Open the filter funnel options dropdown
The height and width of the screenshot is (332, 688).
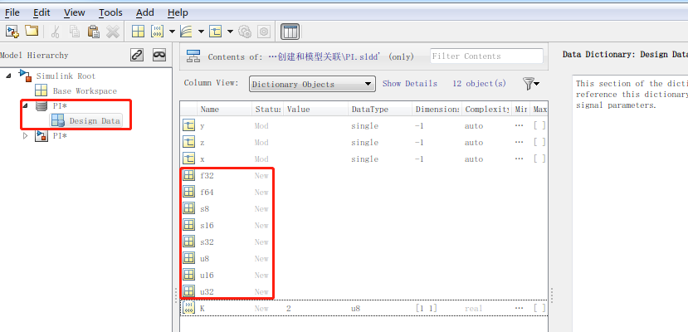point(531,84)
